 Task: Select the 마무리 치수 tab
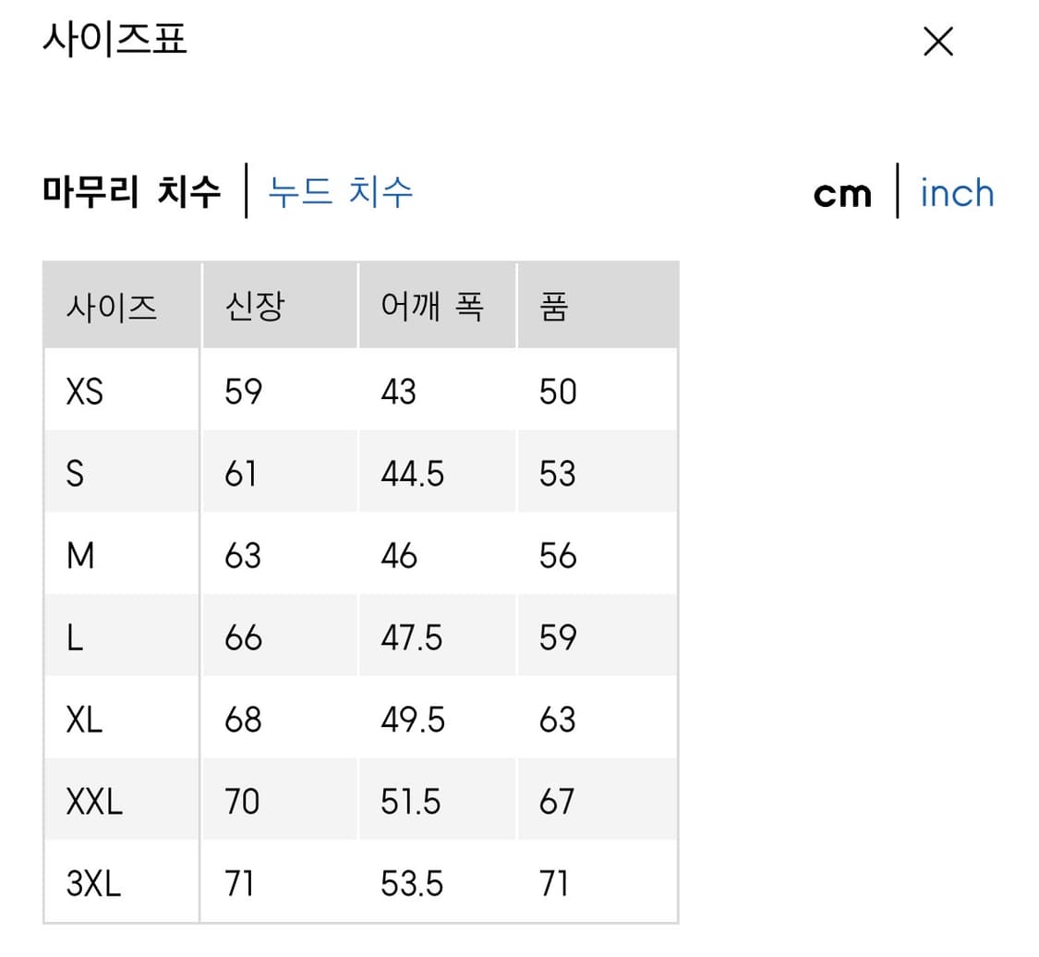(x=133, y=191)
